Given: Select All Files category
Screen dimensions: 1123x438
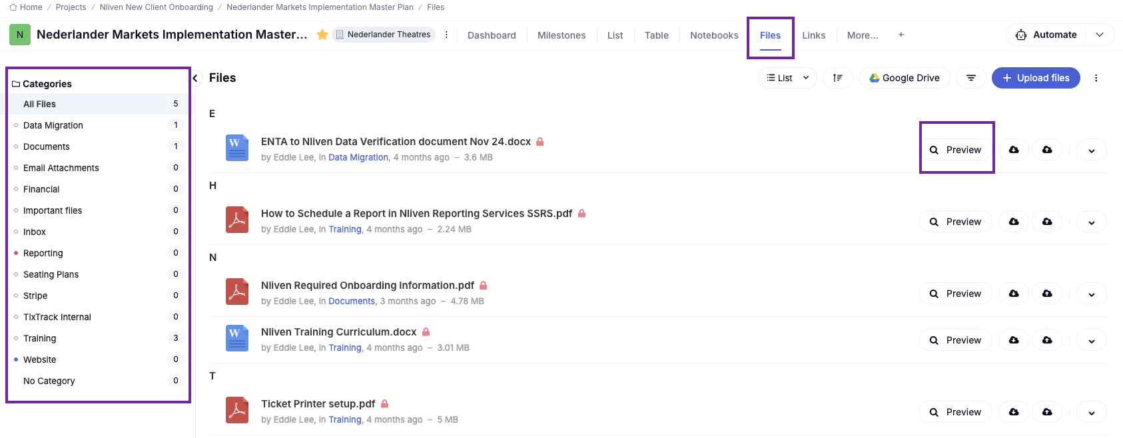Looking at the screenshot, I should tap(97, 104).
